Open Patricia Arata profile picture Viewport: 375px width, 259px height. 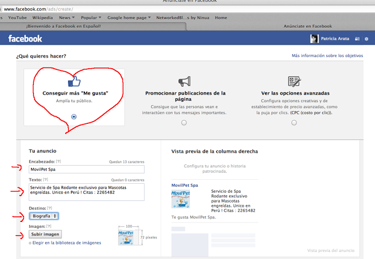point(314,39)
